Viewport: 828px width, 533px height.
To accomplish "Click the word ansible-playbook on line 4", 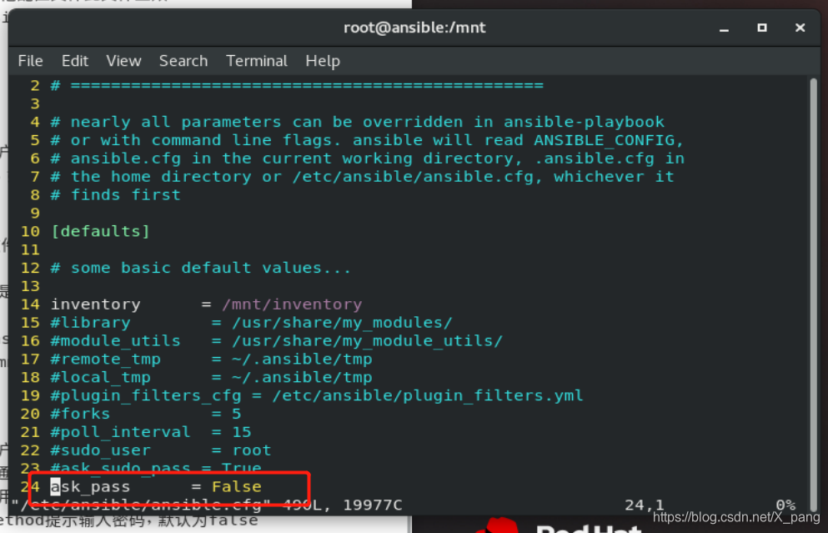I will 584,122.
